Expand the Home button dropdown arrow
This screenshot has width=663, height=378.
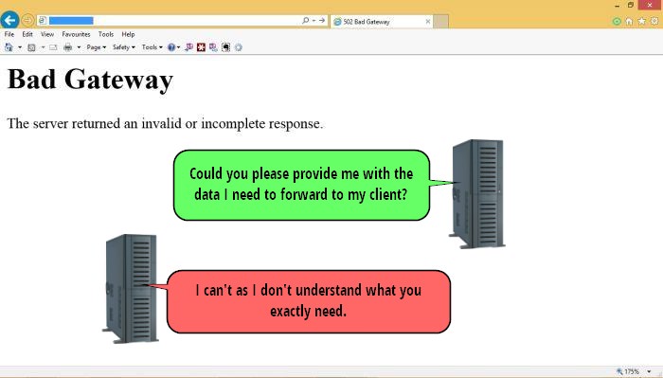(20, 47)
